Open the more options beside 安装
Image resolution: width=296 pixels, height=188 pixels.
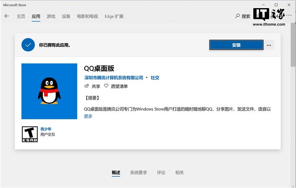tap(269, 45)
